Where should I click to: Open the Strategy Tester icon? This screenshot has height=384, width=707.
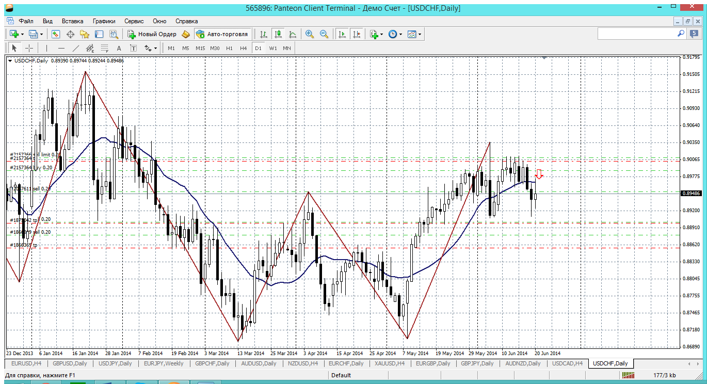(114, 34)
